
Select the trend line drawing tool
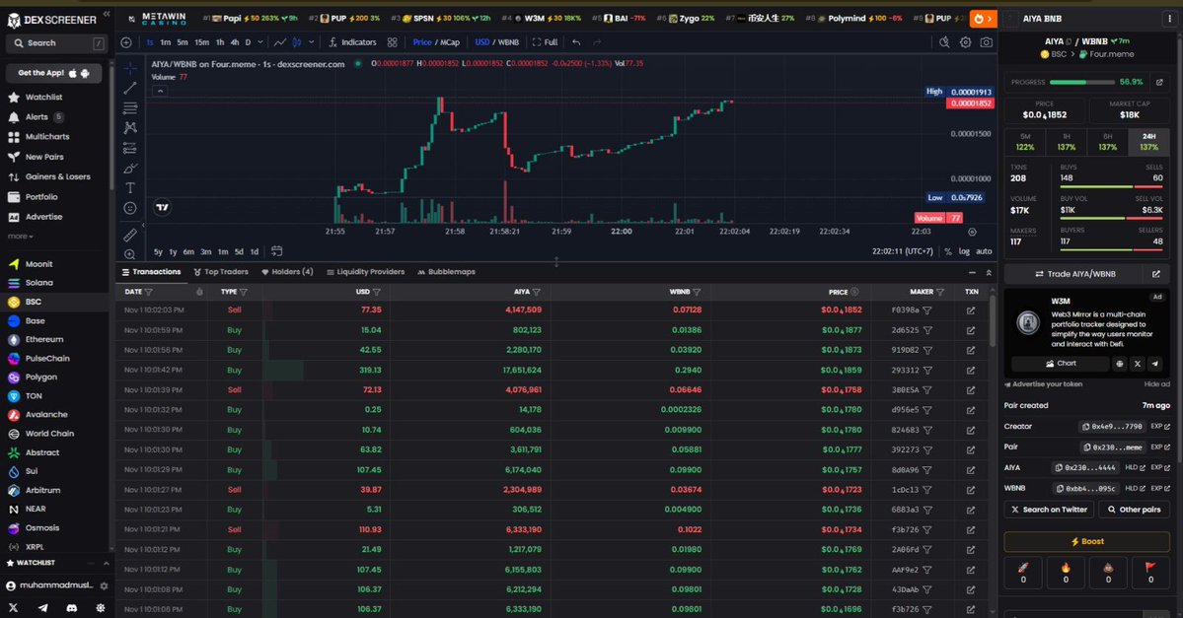point(130,88)
